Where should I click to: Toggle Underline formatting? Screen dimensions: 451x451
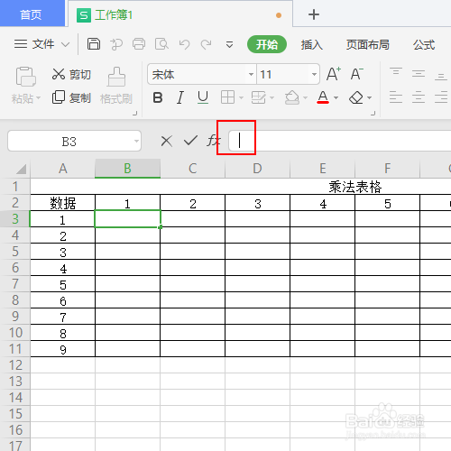[203, 97]
